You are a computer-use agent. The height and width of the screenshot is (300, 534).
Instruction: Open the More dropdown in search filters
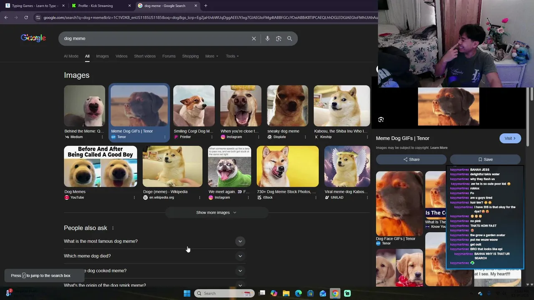click(212, 56)
